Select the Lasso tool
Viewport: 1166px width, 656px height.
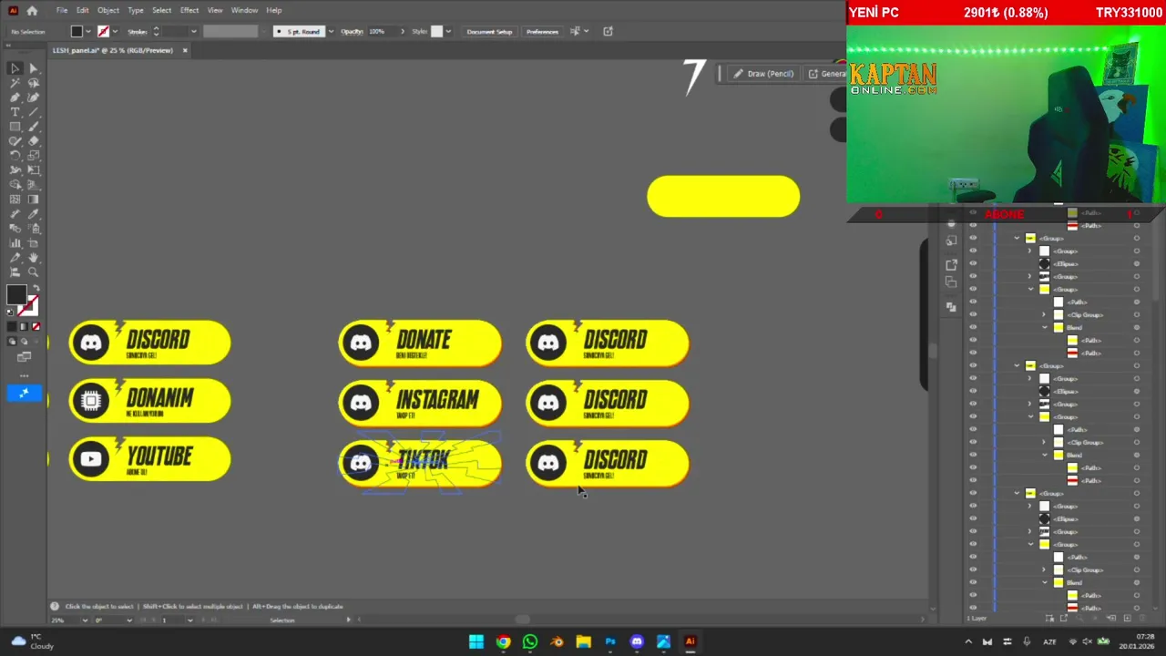click(34, 83)
